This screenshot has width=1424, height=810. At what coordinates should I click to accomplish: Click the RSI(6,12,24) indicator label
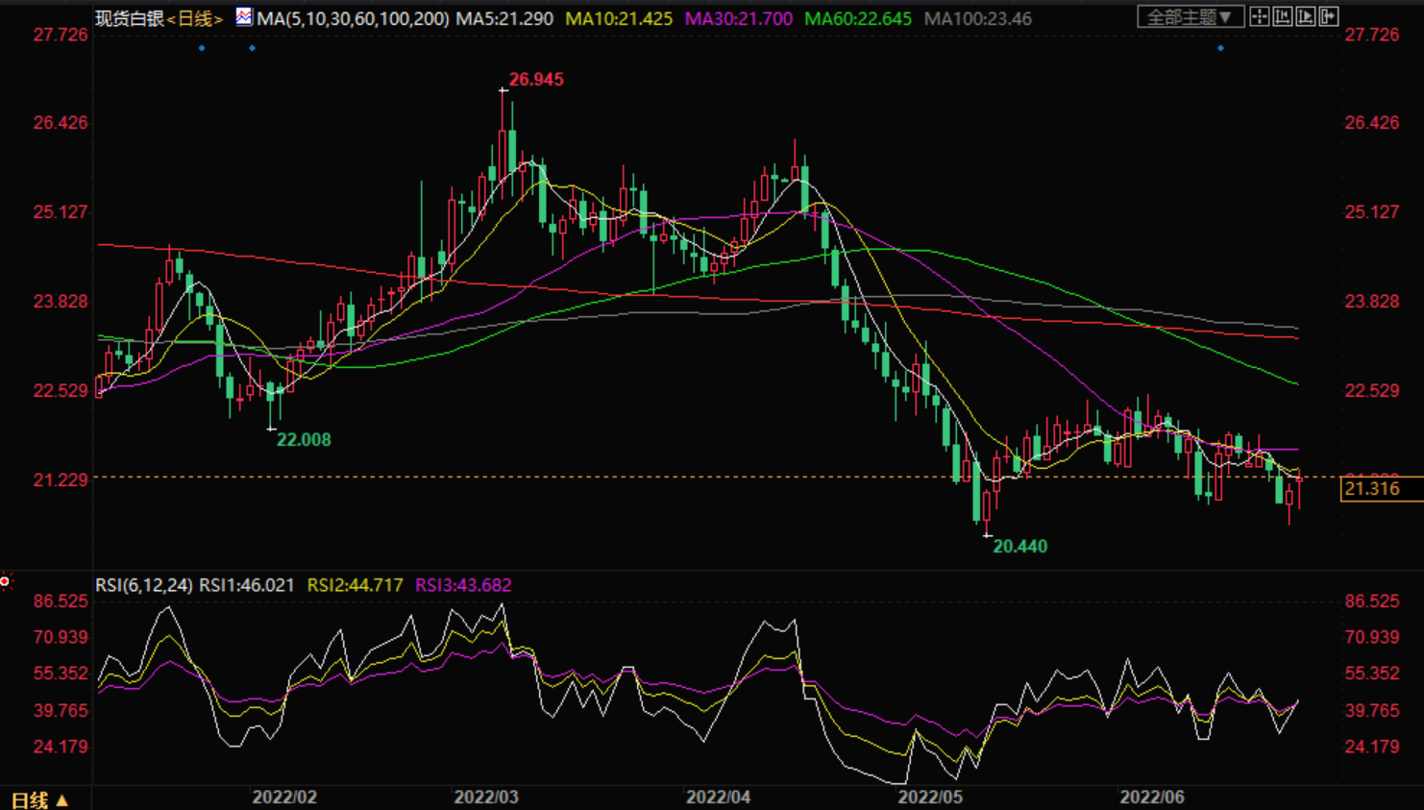tap(144, 585)
